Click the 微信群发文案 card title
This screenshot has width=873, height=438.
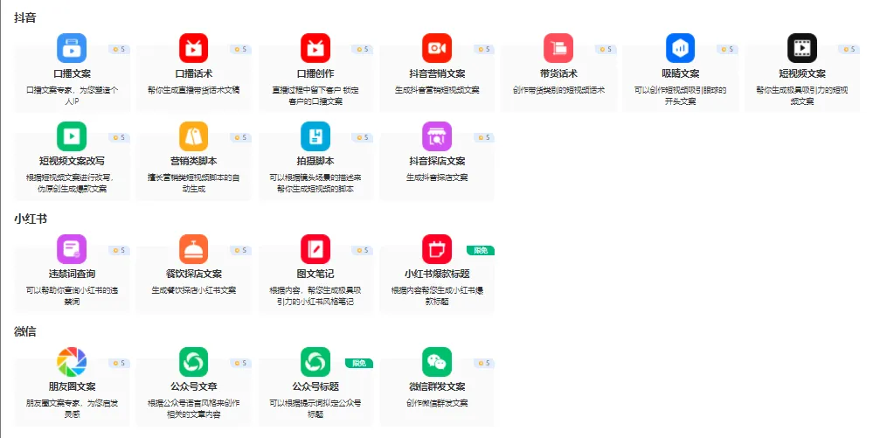click(x=437, y=386)
